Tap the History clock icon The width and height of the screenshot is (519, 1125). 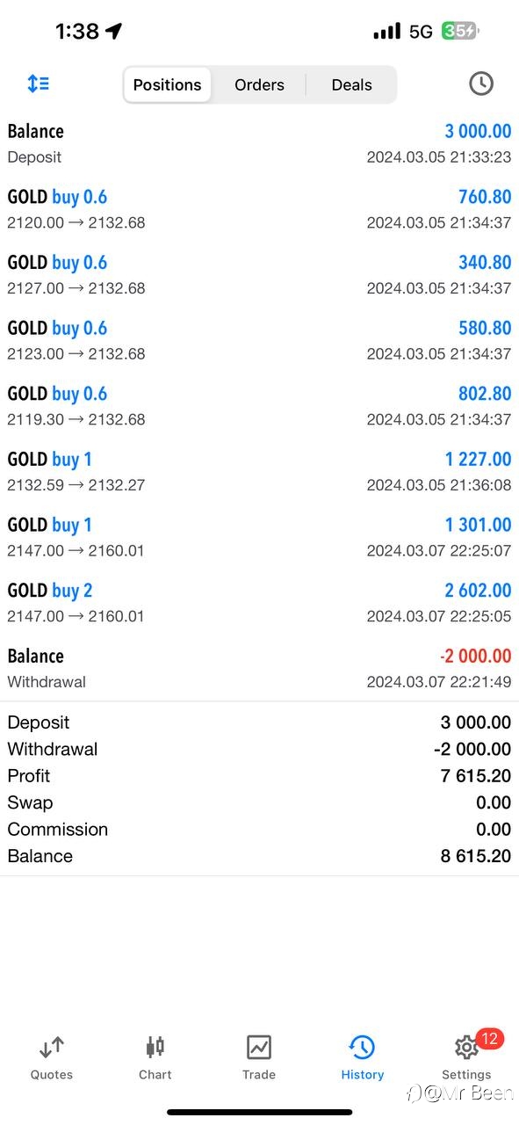[362, 1047]
